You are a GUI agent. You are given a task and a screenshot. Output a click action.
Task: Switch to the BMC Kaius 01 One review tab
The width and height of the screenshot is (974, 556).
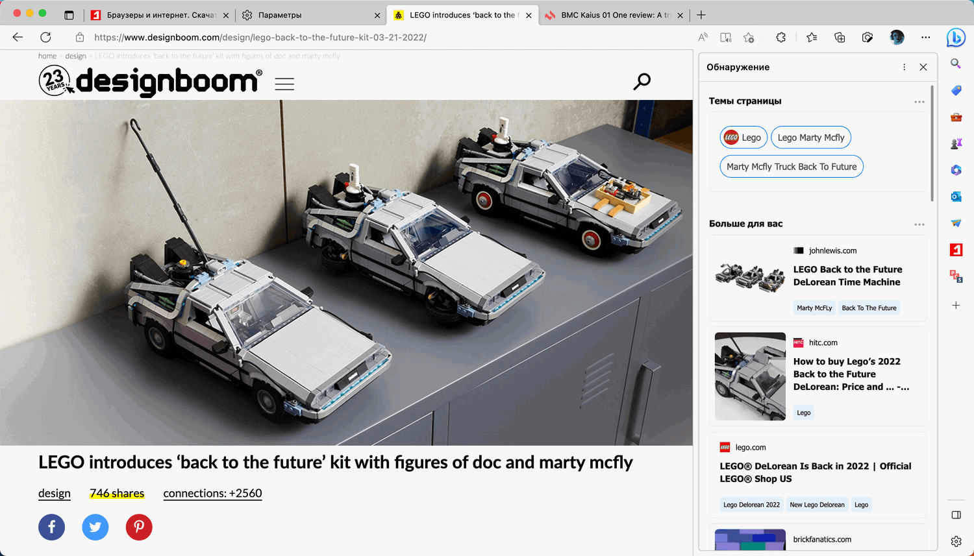(x=614, y=15)
